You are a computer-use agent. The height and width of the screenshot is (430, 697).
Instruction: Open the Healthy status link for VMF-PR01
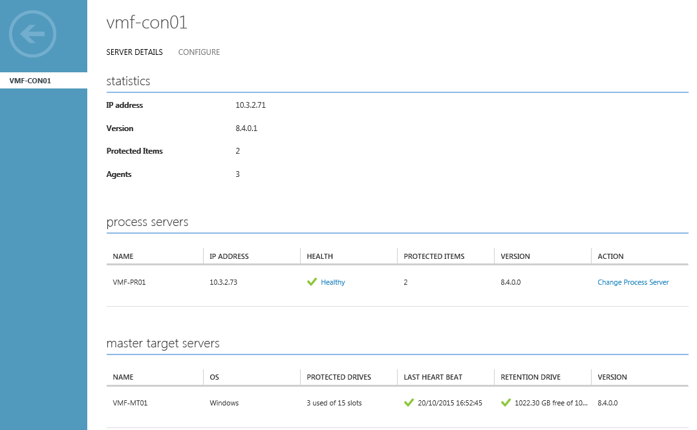[x=333, y=282]
